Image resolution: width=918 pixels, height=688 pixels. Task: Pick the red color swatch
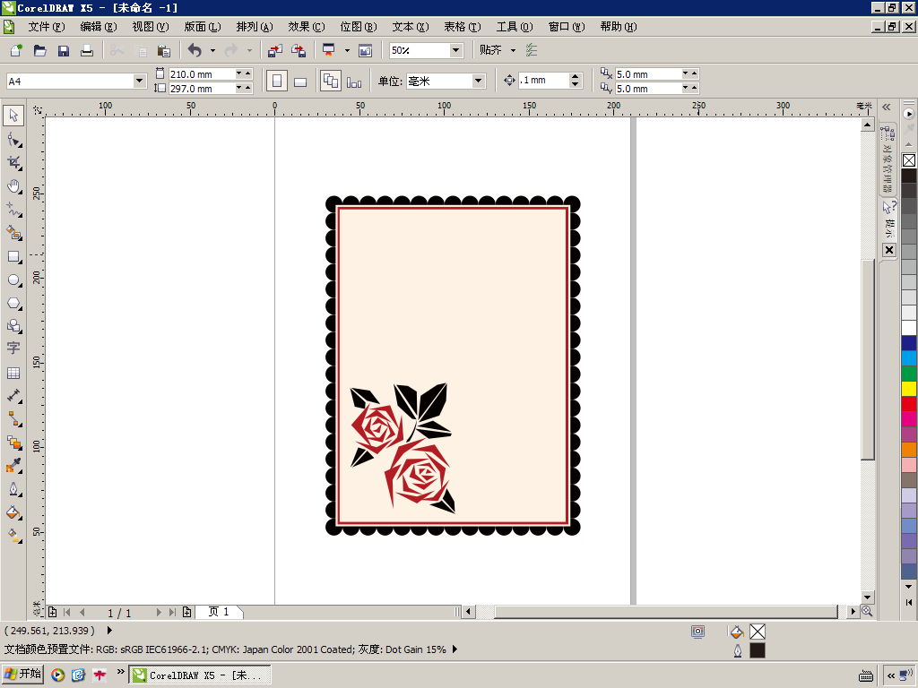coord(909,403)
